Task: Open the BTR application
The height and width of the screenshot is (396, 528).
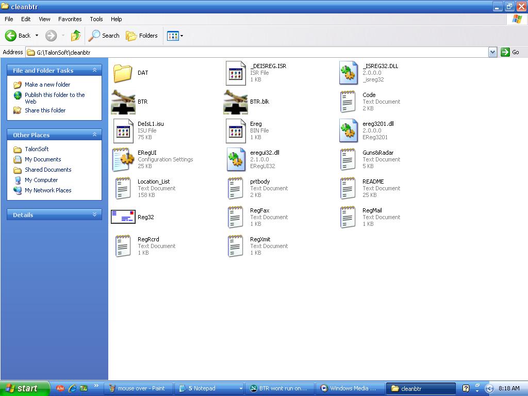Action: tap(122, 102)
